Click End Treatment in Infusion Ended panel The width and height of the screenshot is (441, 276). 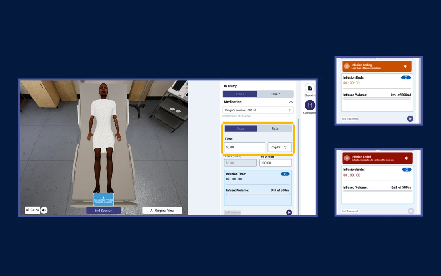tap(350, 211)
